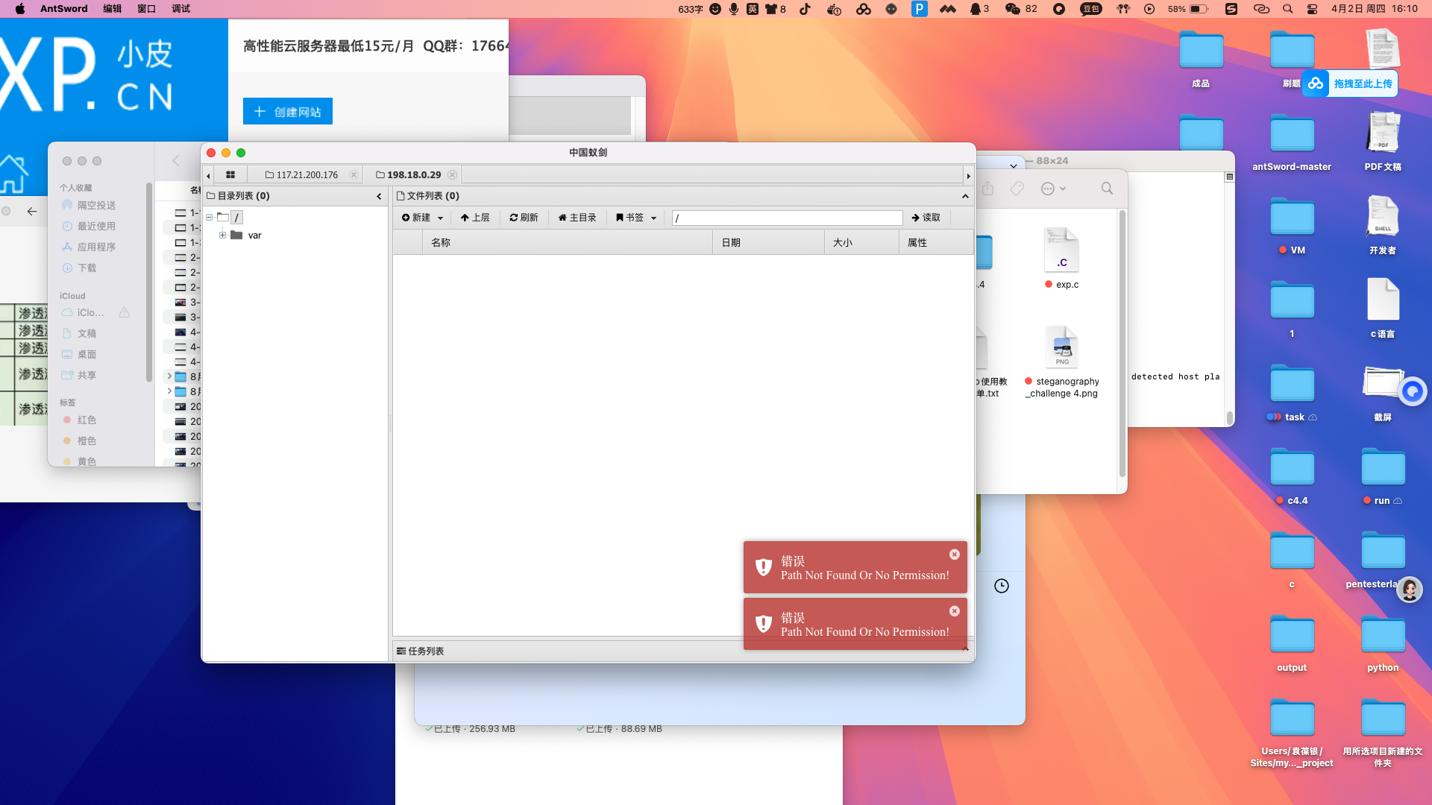The width and height of the screenshot is (1432, 805).
Task: Open Spotlight search in menu bar
Action: pyautogui.click(x=1287, y=9)
